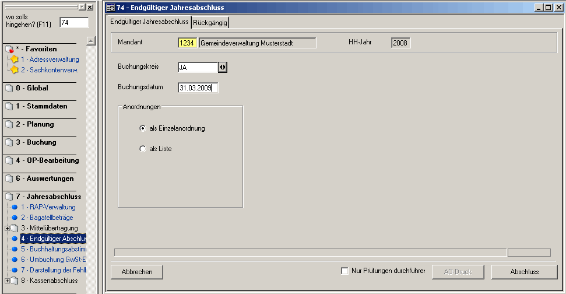Select the 'als Einzelanordnung' radio button

pyautogui.click(x=143, y=128)
